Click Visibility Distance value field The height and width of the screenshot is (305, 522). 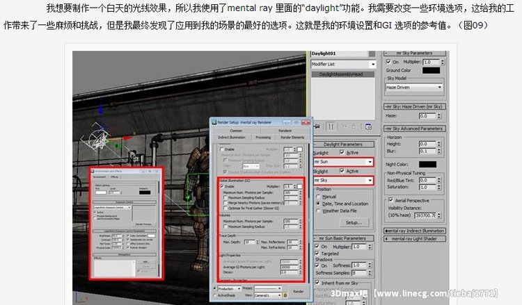(x=425, y=215)
